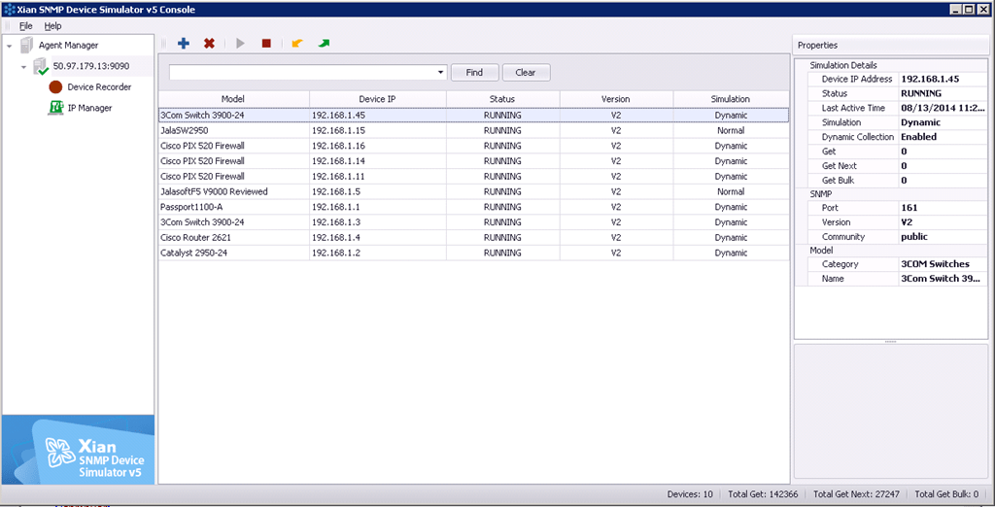Sort by the Version column header
This screenshot has height=507, width=995.
point(616,99)
